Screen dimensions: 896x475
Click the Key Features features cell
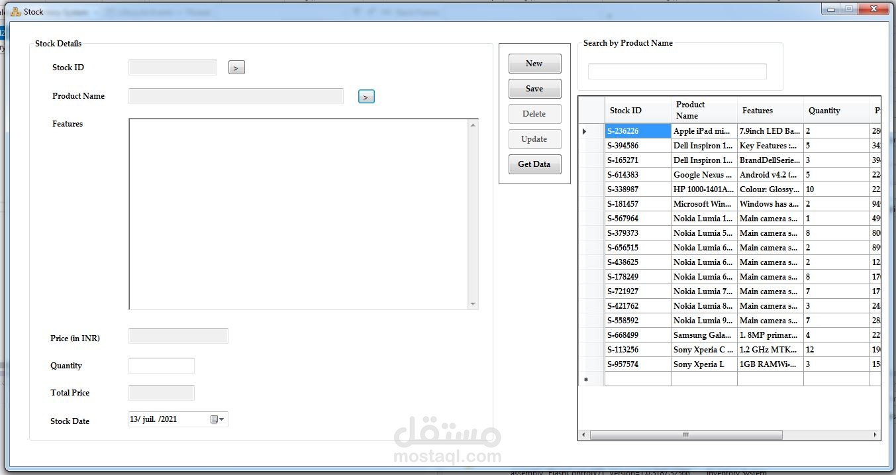pos(770,146)
